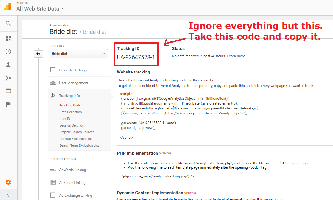Open Session Settings
The width and height of the screenshot is (333, 200).
[x=72, y=126]
